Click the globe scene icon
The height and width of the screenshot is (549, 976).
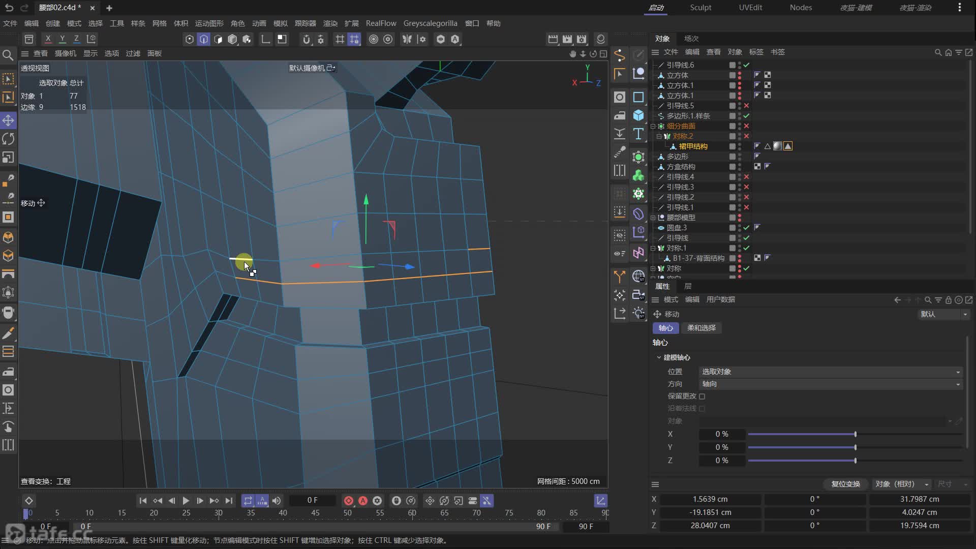click(638, 276)
